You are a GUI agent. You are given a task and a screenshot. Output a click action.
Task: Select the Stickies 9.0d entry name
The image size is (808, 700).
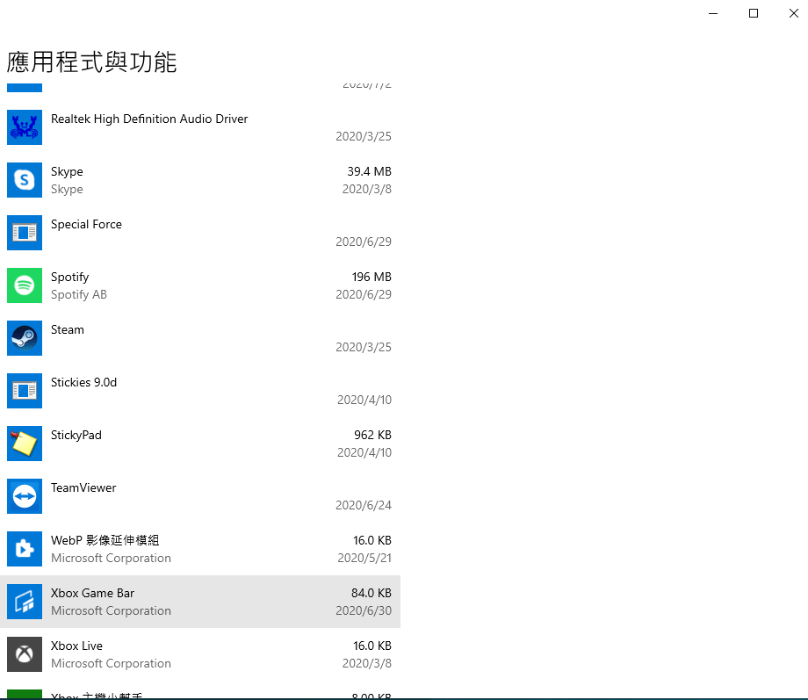(x=84, y=382)
